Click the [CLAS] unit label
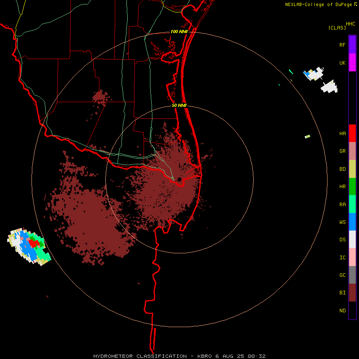 click(x=337, y=28)
